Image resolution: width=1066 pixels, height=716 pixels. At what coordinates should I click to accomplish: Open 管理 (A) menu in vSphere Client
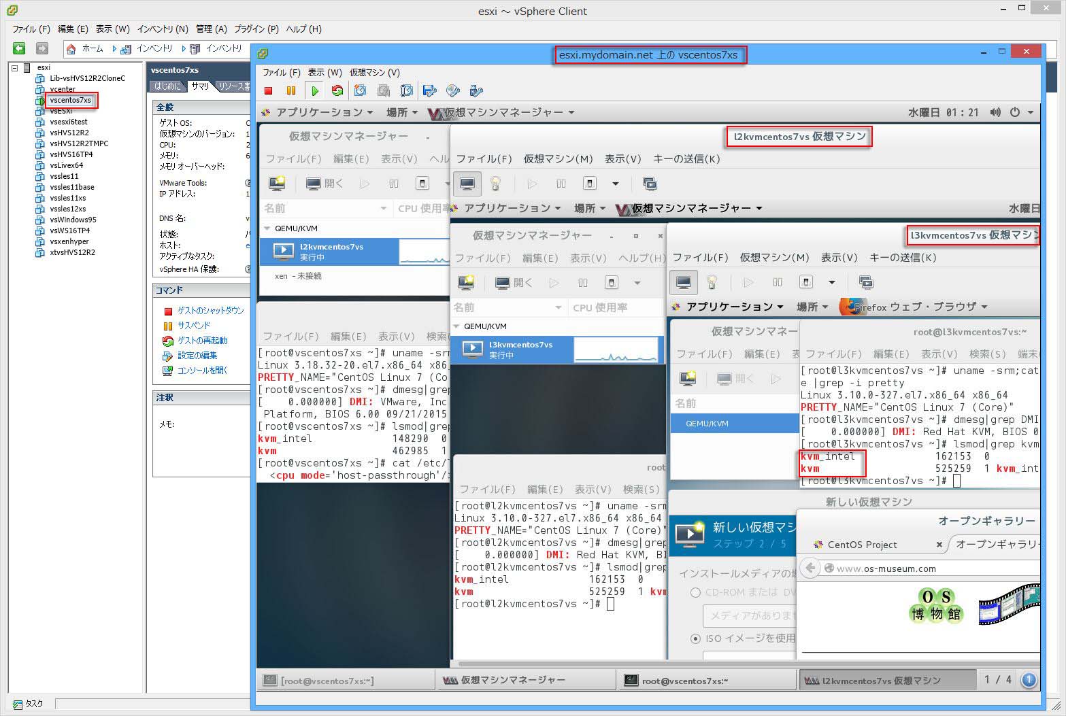point(212,29)
